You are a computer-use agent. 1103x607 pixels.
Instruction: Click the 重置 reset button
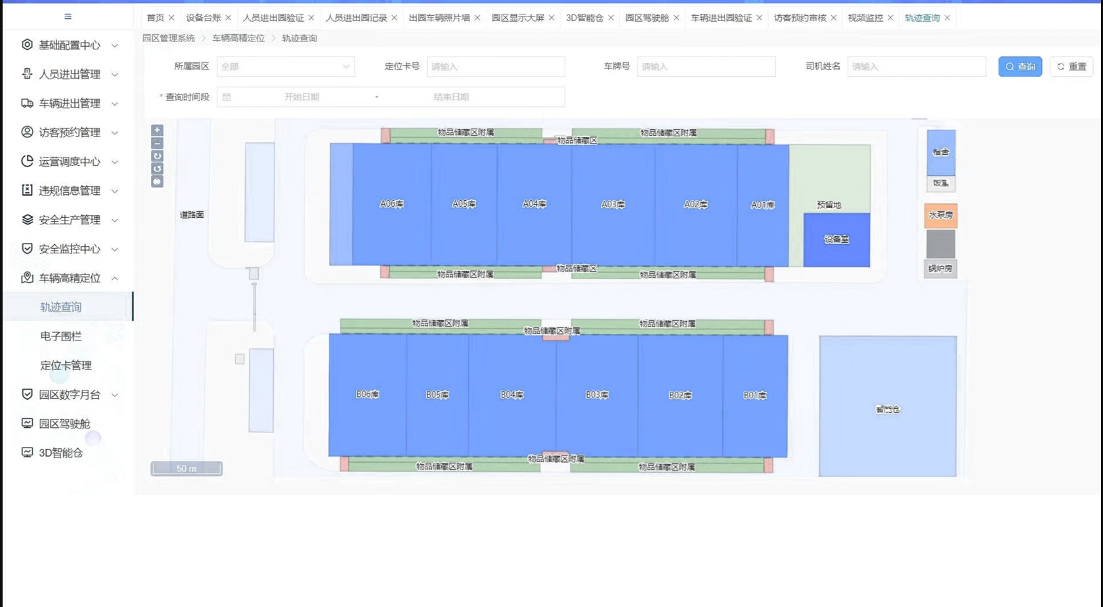point(1071,66)
